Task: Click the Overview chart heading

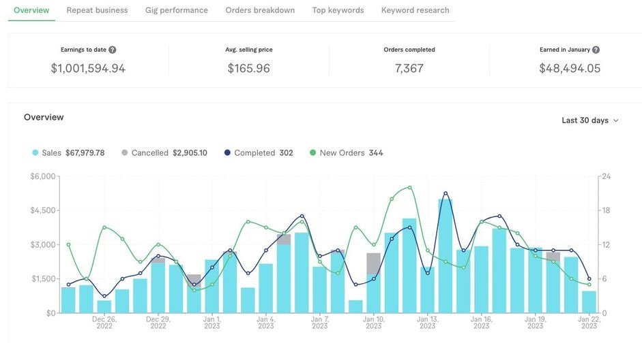Action: coord(44,117)
